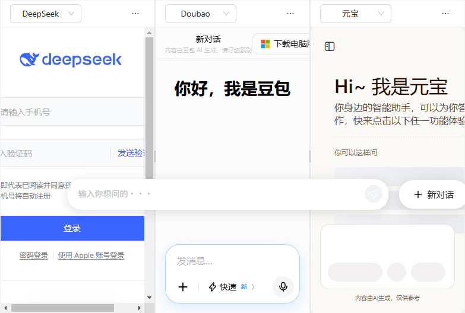The width and height of the screenshot is (465, 313).
Task: Open the 元宝 model selector dropdown
Action: pos(356,14)
